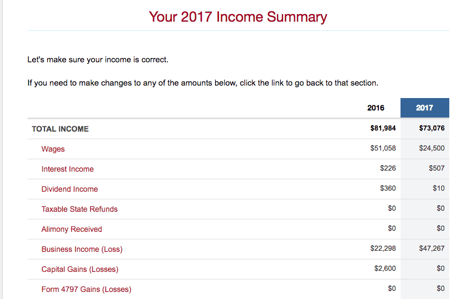Open the Wages section link

coord(53,149)
